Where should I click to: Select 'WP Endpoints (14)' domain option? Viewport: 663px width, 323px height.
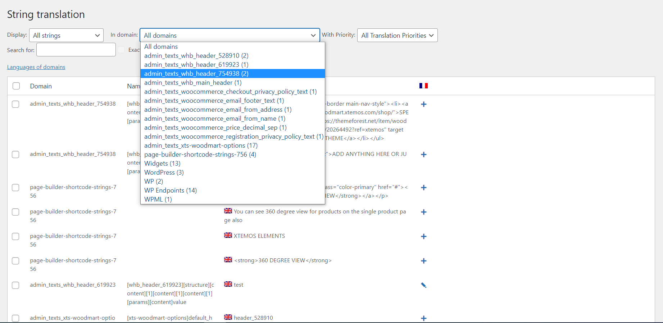point(171,190)
